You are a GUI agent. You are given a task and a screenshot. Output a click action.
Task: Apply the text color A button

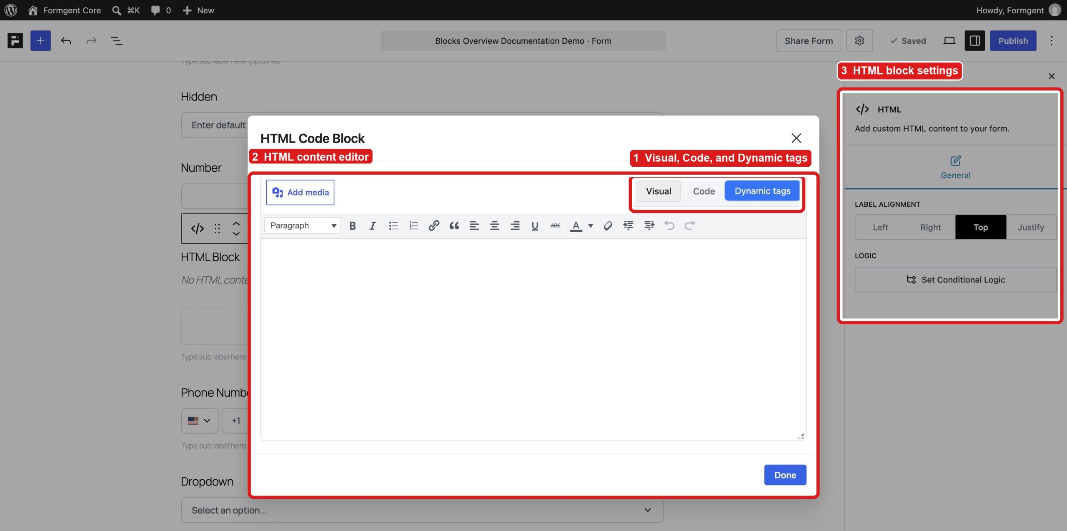click(x=576, y=225)
